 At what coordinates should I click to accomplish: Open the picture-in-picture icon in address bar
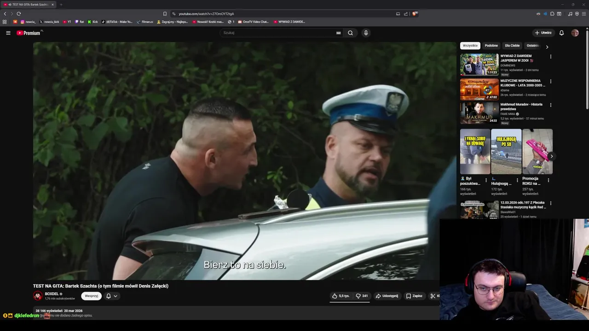tap(398, 14)
